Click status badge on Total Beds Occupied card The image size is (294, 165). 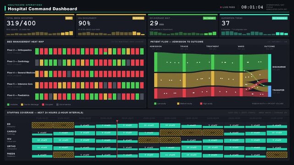coord(69,18)
